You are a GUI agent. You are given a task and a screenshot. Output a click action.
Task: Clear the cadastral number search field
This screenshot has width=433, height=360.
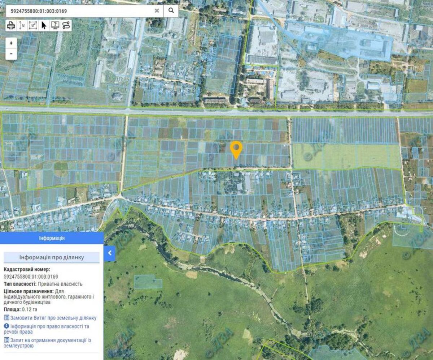tap(157, 11)
